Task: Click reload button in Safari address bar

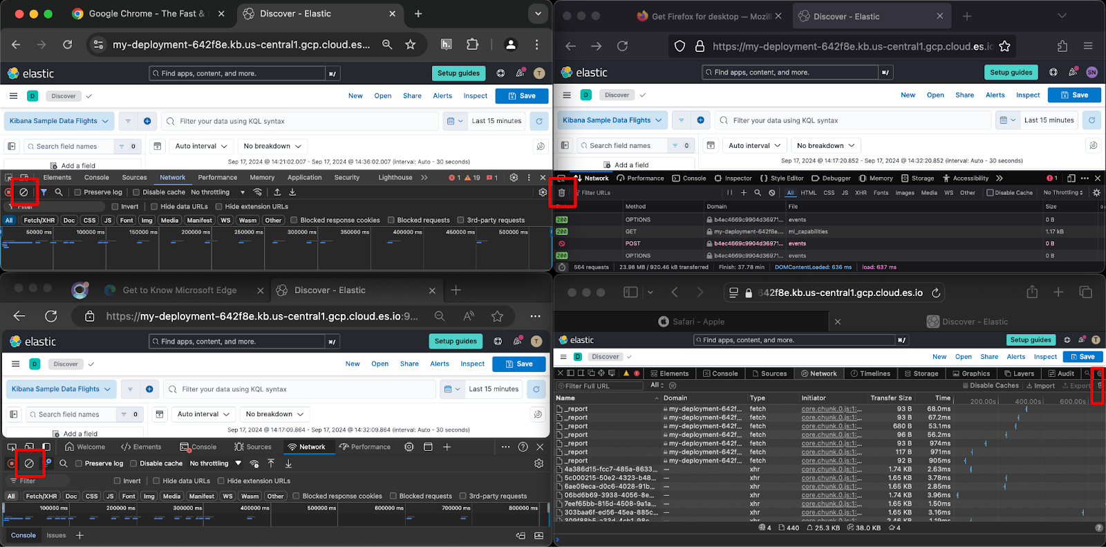Action: (936, 293)
